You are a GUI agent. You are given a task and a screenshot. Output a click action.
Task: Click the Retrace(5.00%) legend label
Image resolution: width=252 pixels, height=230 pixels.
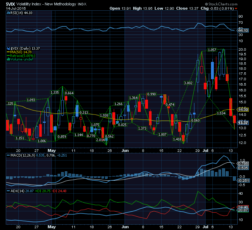tap(22, 56)
